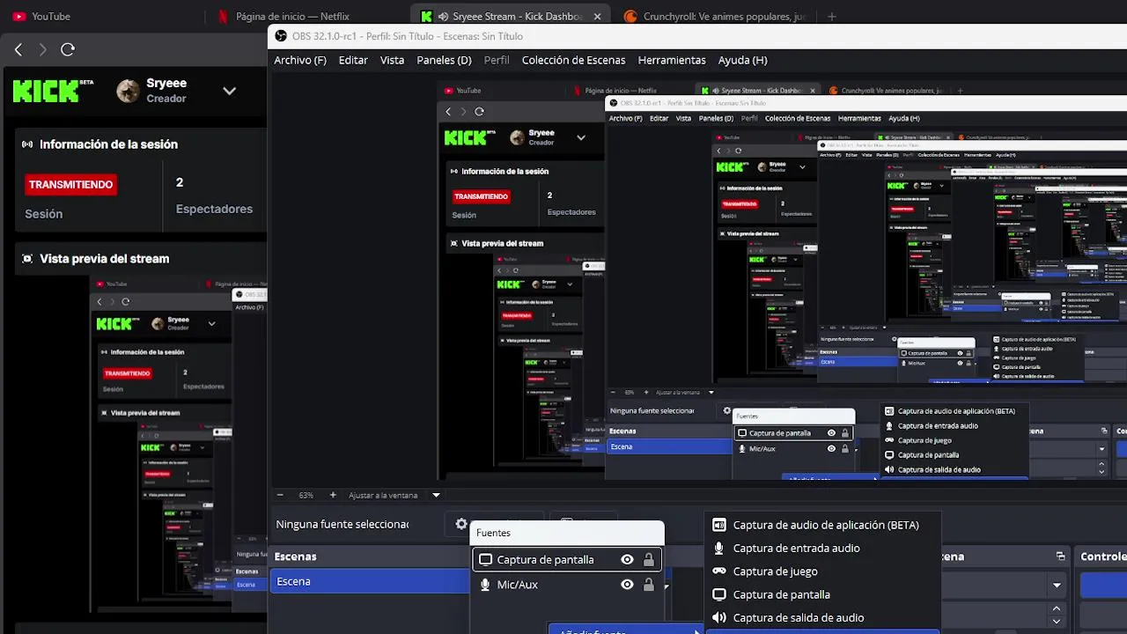This screenshot has width=1127, height=634.
Task: Open the Ajustar a la ventana dropdown
Action: pos(435,495)
